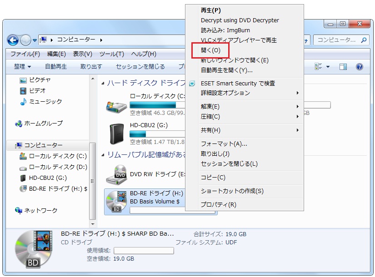Open the 表示(V) menu

(x=83, y=54)
